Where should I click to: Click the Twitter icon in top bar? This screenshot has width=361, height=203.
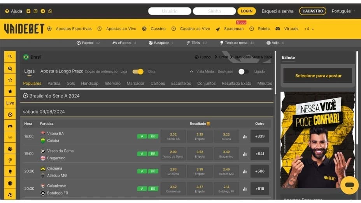click(x=28, y=11)
